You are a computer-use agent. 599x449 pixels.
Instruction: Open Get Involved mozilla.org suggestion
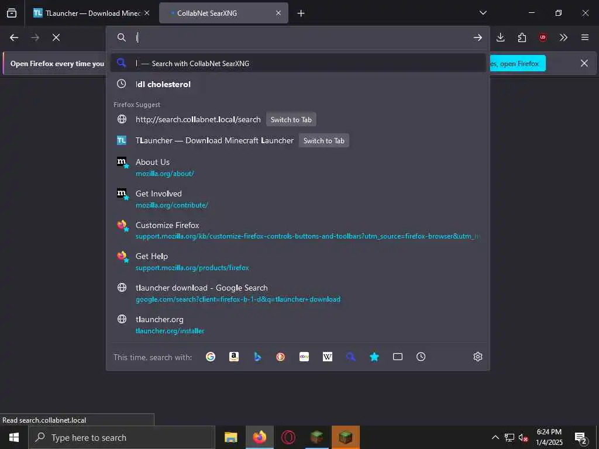coord(298,199)
